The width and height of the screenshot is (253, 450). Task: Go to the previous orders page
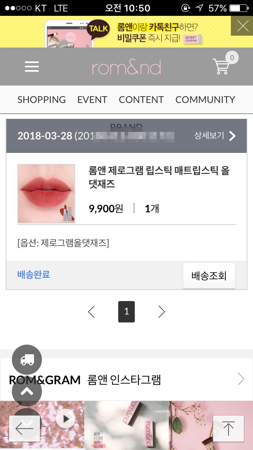pyautogui.click(x=91, y=312)
